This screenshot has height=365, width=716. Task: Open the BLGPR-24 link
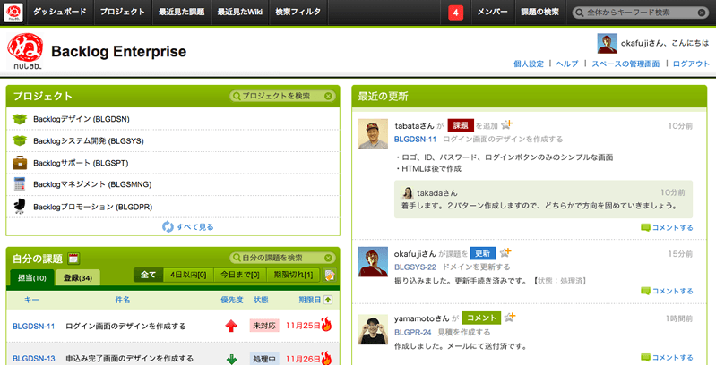413,332
